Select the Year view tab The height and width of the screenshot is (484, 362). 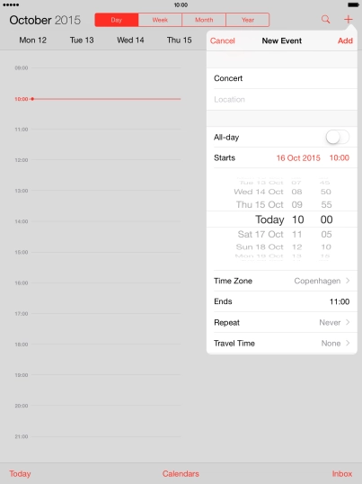248,20
